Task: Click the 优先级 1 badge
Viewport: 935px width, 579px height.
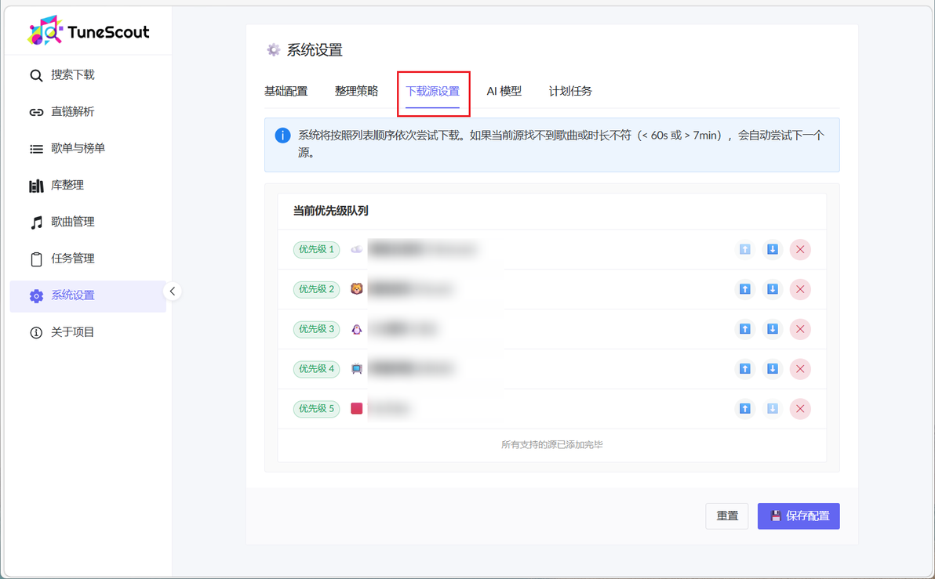Action: pyautogui.click(x=317, y=250)
